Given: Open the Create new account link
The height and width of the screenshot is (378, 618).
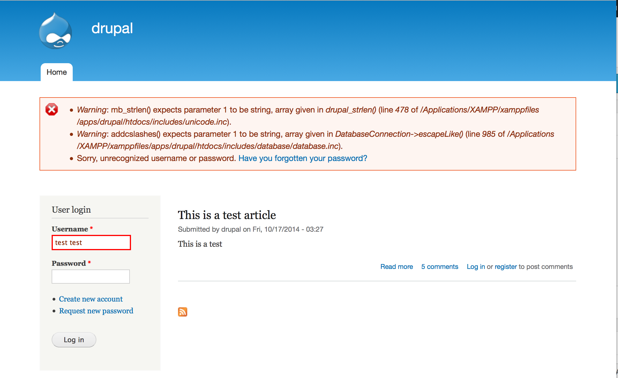Looking at the screenshot, I should pos(91,299).
